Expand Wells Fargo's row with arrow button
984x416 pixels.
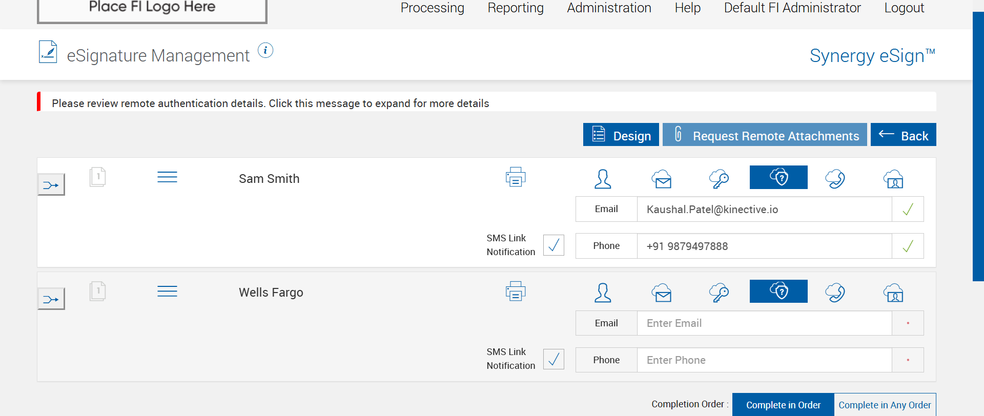click(51, 299)
